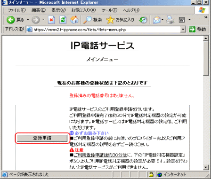Click the Internet zone globe icon
The image size is (211, 179).
pos(160,174)
